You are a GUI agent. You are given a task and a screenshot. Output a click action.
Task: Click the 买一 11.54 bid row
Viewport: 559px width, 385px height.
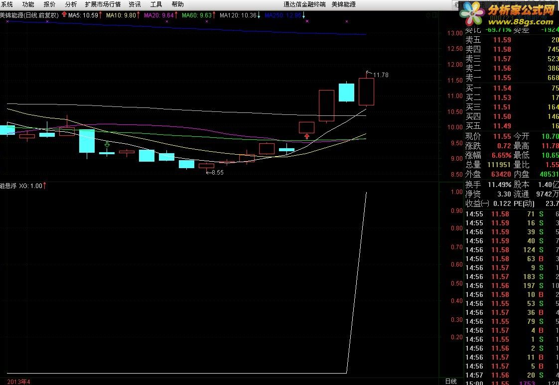512,88
